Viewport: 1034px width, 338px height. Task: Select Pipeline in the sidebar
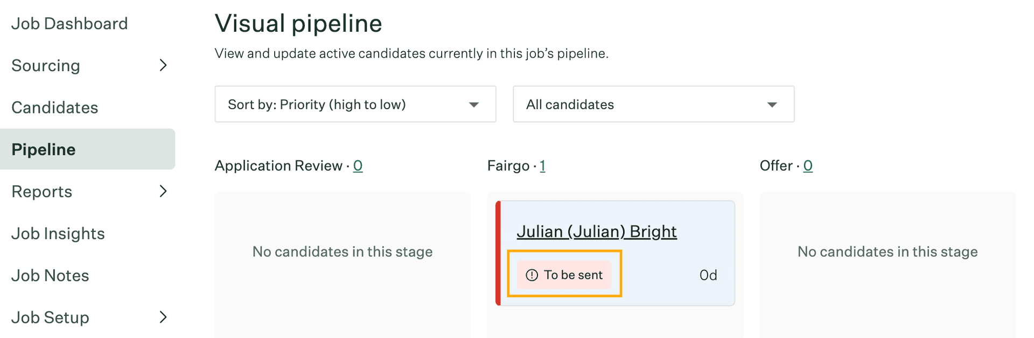tap(44, 150)
